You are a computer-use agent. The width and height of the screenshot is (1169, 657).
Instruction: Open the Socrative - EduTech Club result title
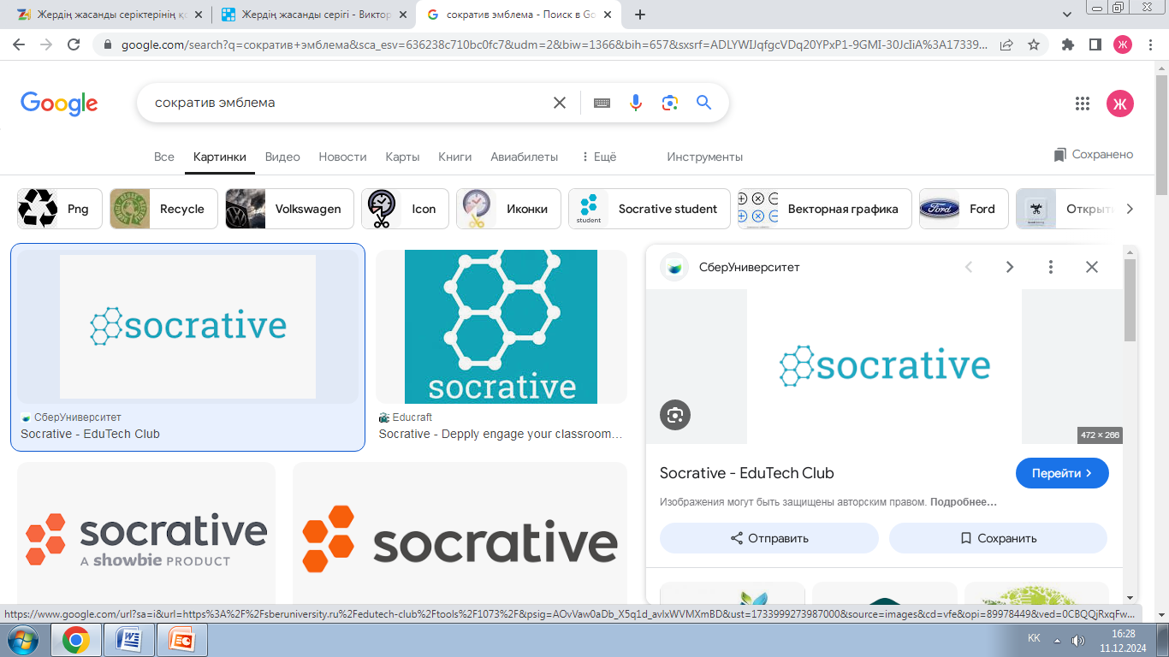pos(90,434)
